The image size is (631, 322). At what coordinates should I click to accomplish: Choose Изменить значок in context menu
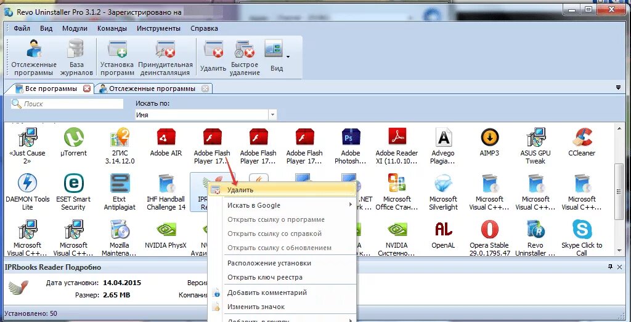(282, 307)
